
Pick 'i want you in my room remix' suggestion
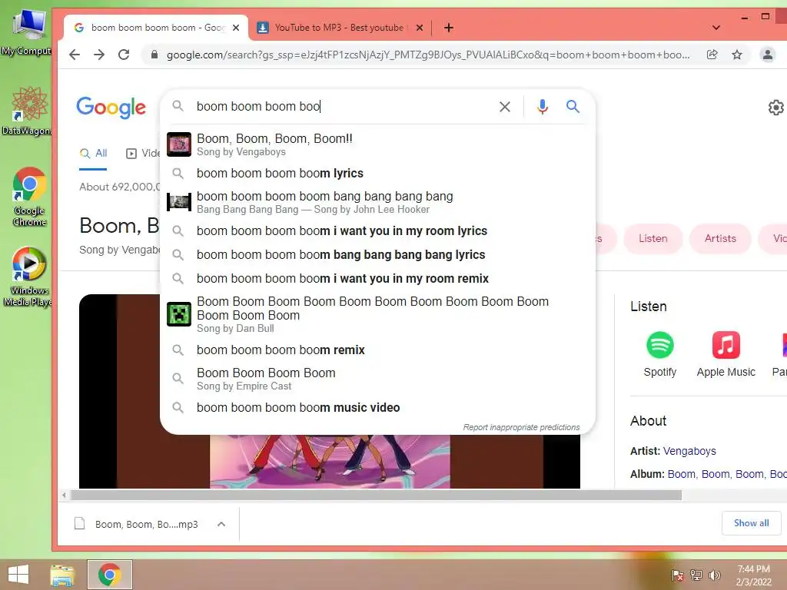(377, 278)
